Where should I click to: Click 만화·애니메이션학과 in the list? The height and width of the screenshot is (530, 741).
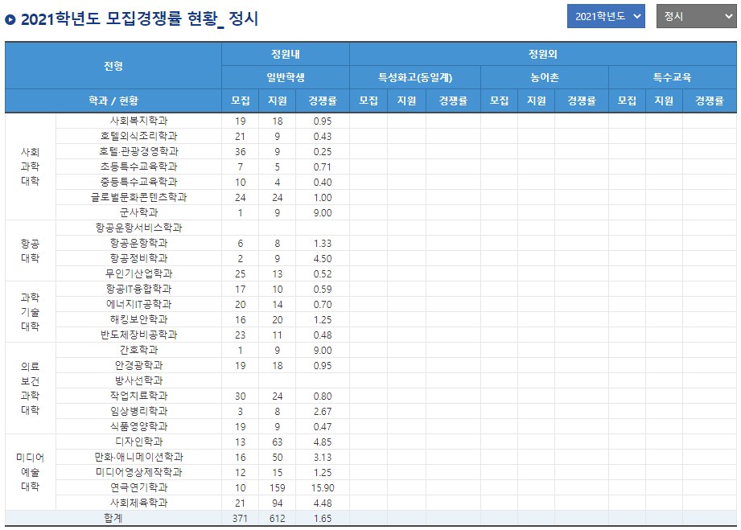138,457
